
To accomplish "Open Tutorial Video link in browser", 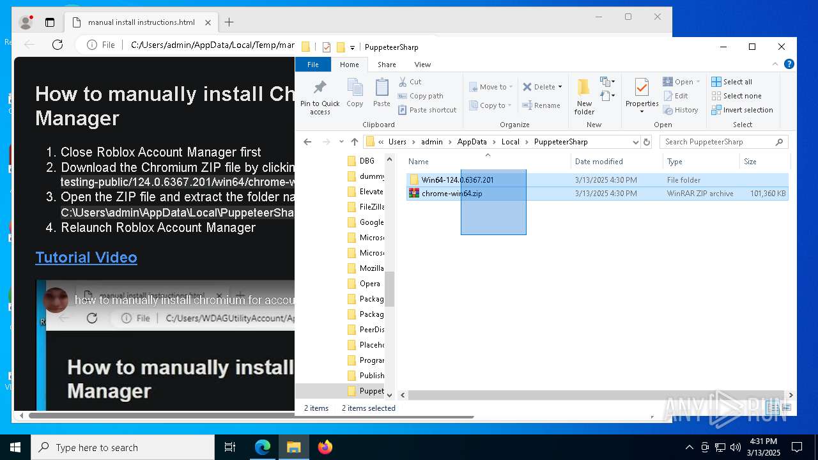I will click(x=86, y=257).
